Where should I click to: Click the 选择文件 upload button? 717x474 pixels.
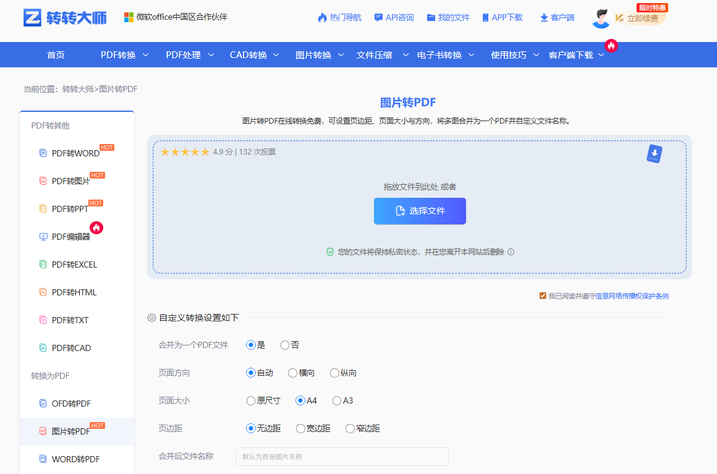point(420,211)
